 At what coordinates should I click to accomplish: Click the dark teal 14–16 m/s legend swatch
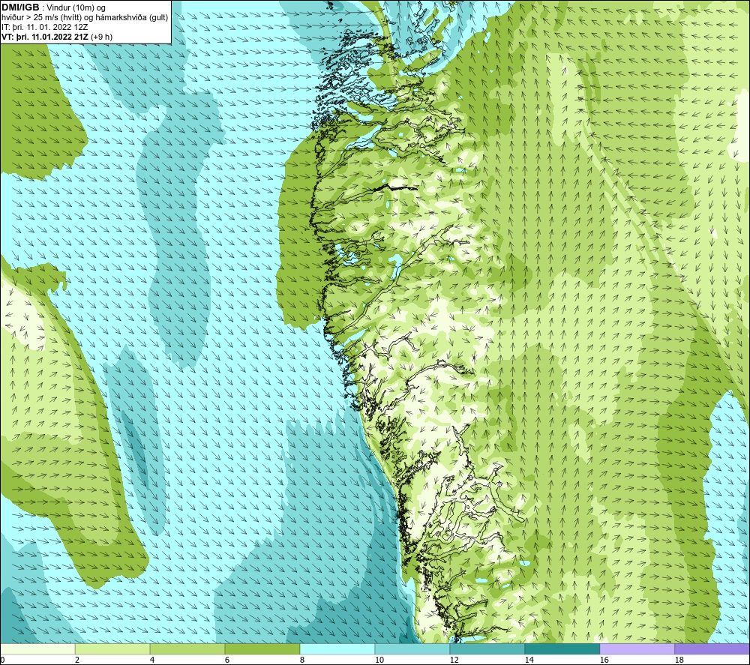(562, 649)
